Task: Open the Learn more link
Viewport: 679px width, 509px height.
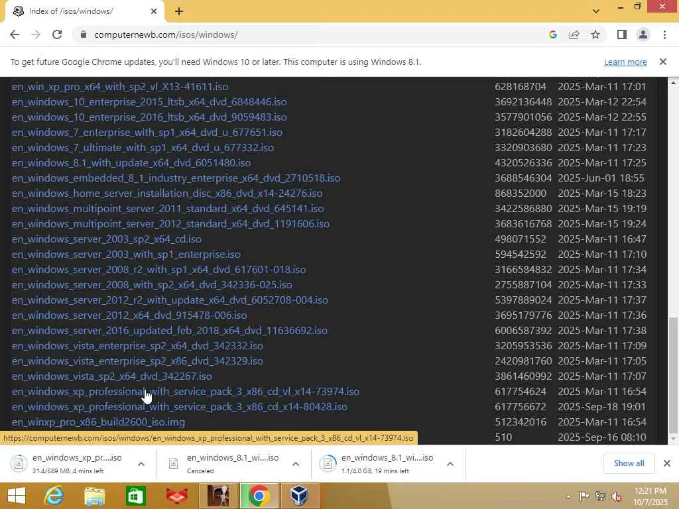Action: pos(625,62)
